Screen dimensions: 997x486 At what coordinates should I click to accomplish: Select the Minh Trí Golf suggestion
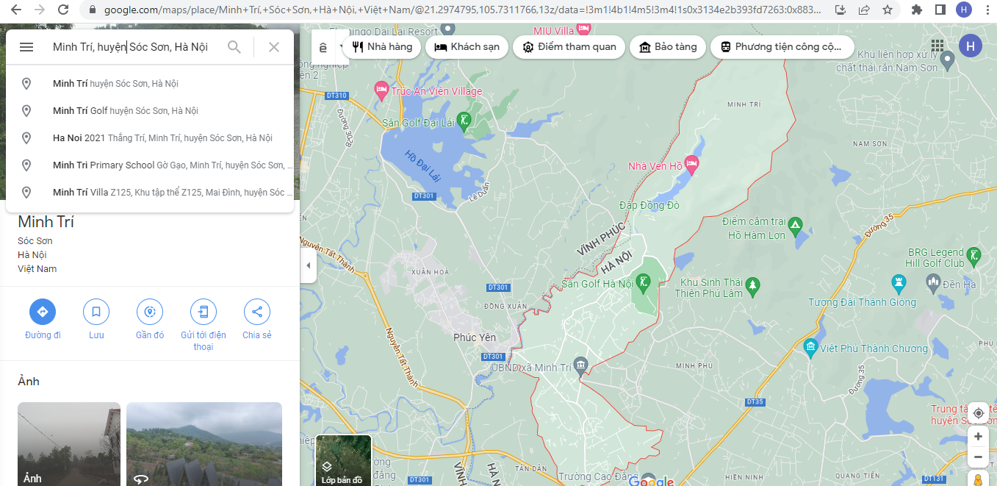pos(125,111)
